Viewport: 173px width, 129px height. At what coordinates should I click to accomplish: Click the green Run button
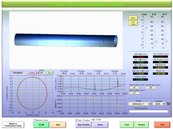click(50, 73)
